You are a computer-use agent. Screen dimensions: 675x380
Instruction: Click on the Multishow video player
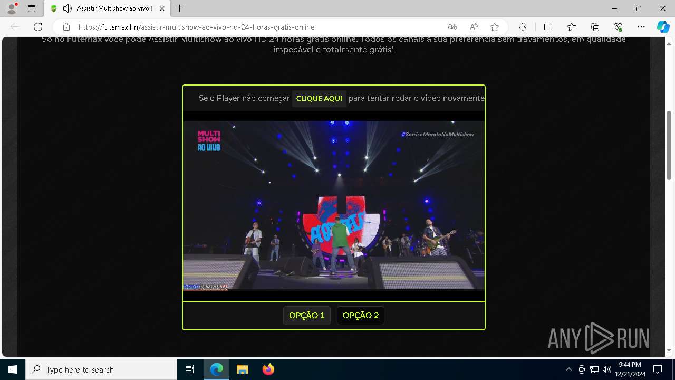click(x=334, y=206)
